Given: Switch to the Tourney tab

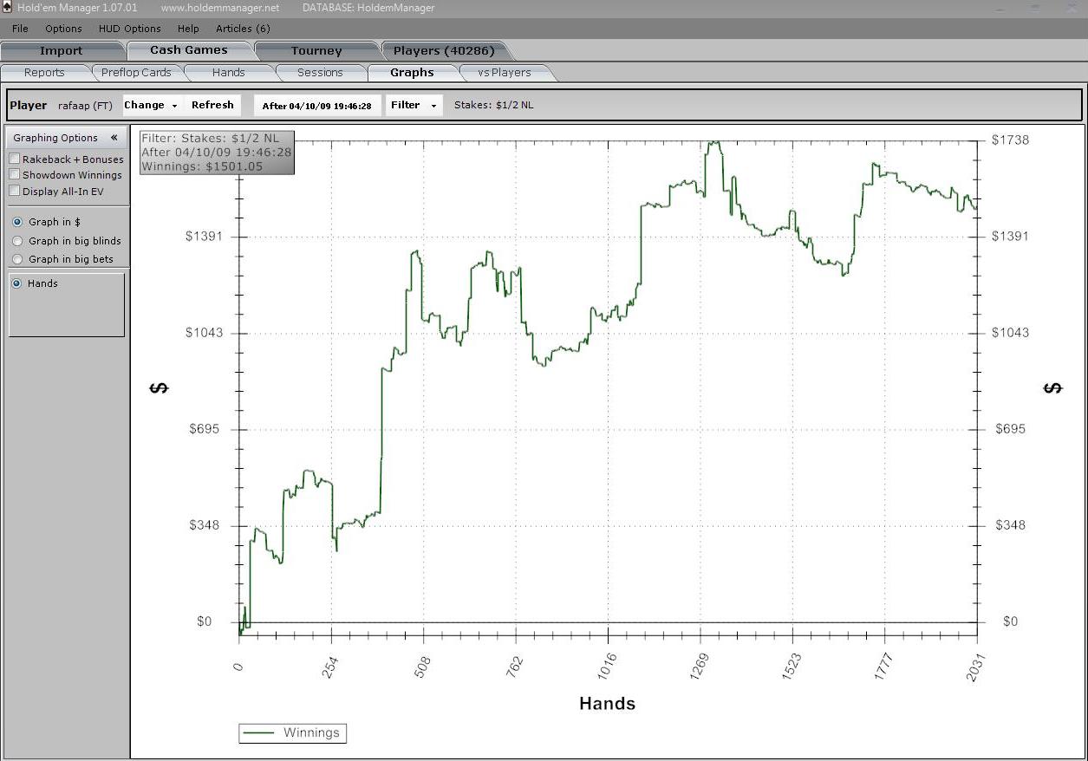Looking at the screenshot, I should coord(316,50).
